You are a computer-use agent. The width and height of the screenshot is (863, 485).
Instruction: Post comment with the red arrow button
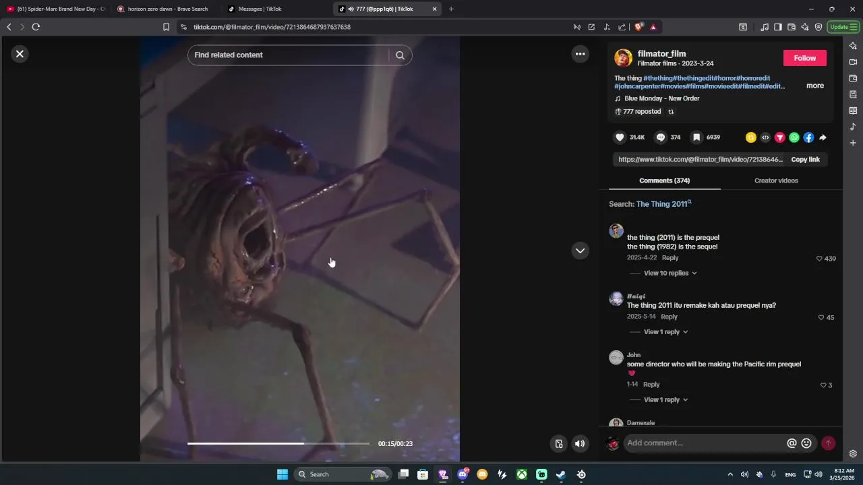pos(828,443)
